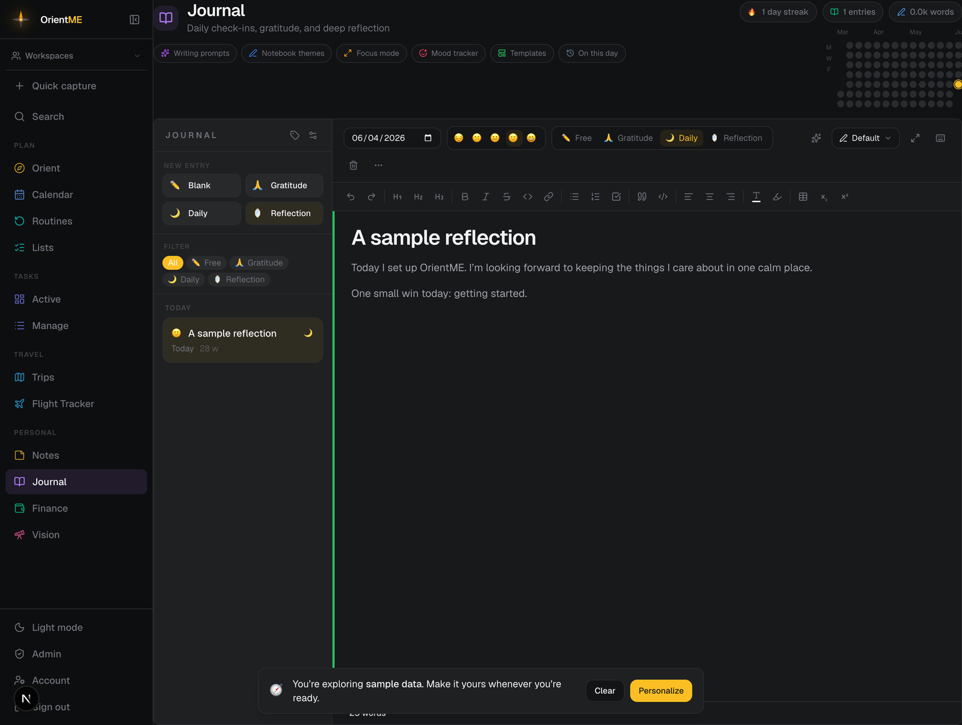This screenshot has width=962, height=725.
Task: Filter entries by Free
Action: (x=206, y=263)
